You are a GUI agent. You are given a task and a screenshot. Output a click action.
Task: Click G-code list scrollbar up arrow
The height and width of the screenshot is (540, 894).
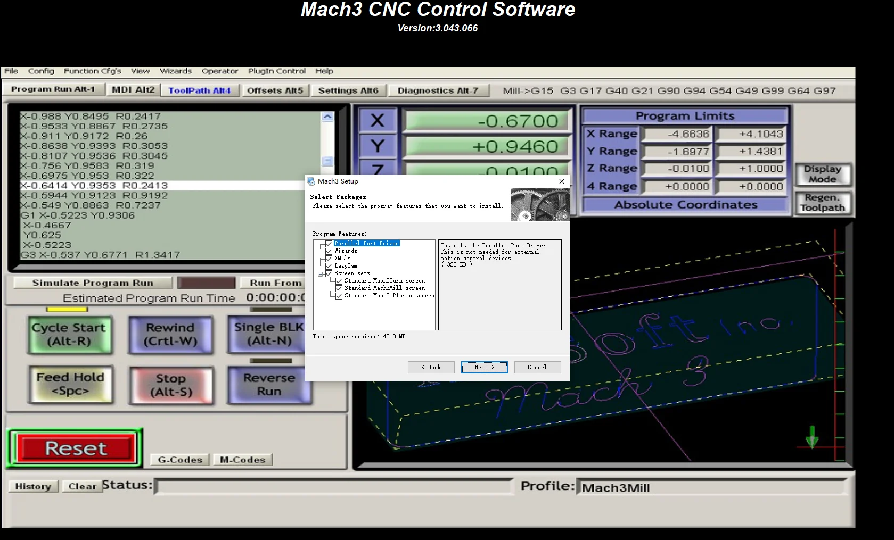click(327, 117)
